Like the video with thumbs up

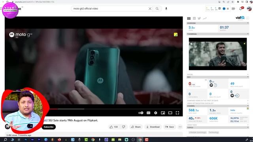click(113, 127)
